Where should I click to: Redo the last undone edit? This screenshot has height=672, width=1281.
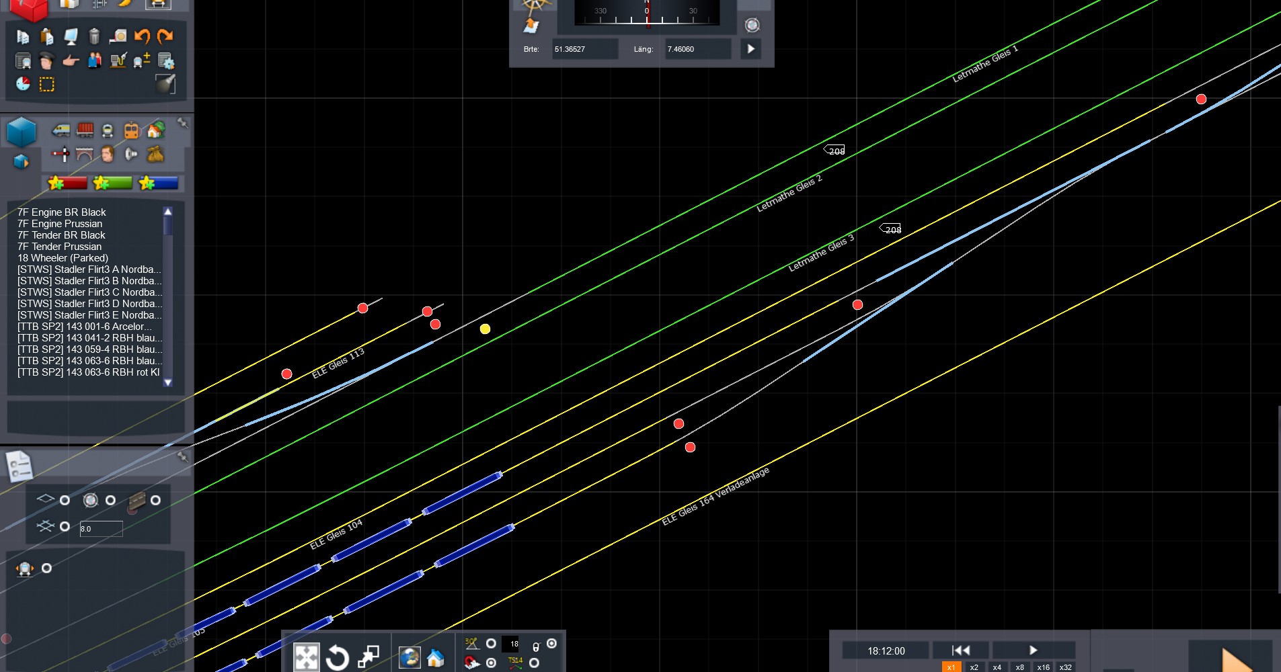(x=165, y=36)
